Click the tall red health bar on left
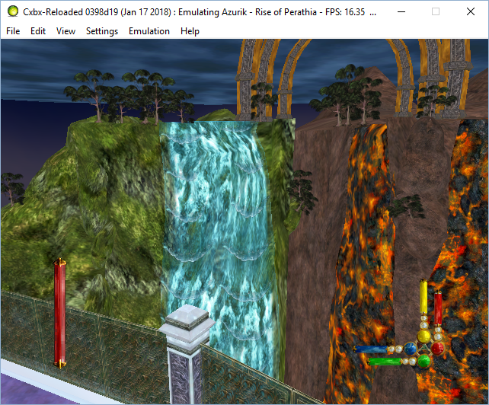This screenshot has height=405, width=489. [60, 313]
